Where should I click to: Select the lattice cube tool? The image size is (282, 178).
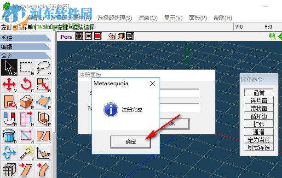point(9,170)
